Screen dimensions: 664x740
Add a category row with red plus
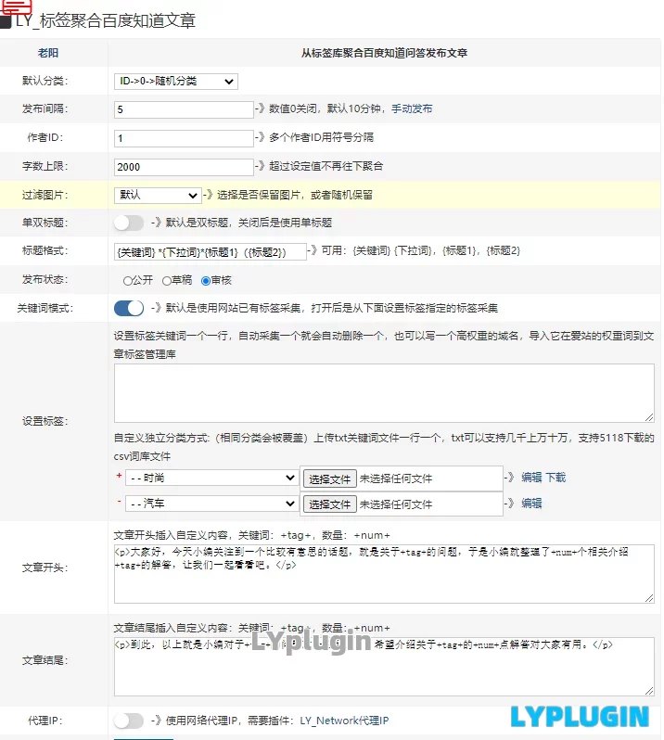[x=119, y=476]
